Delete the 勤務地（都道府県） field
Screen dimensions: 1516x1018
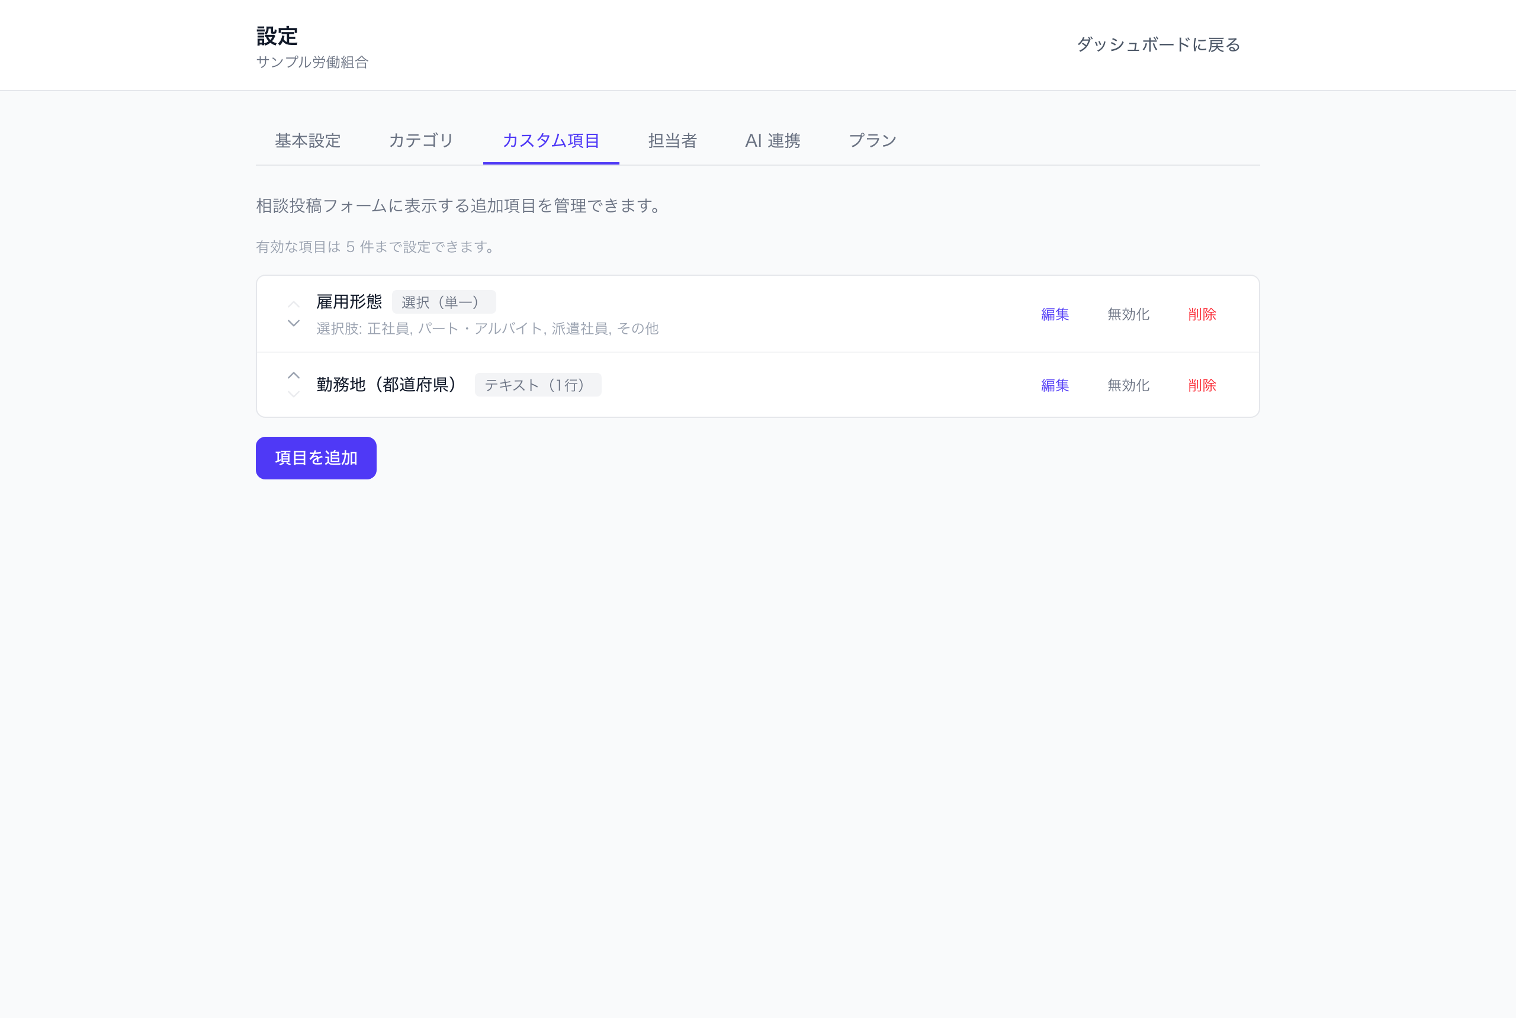point(1202,385)
